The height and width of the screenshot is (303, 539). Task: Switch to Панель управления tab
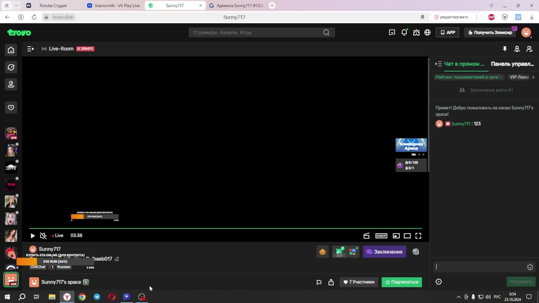tap(512, 64)
